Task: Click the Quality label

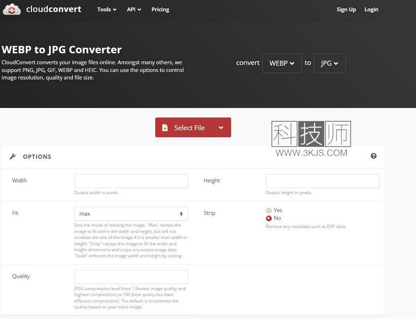Action: click(x=21, y=276)
